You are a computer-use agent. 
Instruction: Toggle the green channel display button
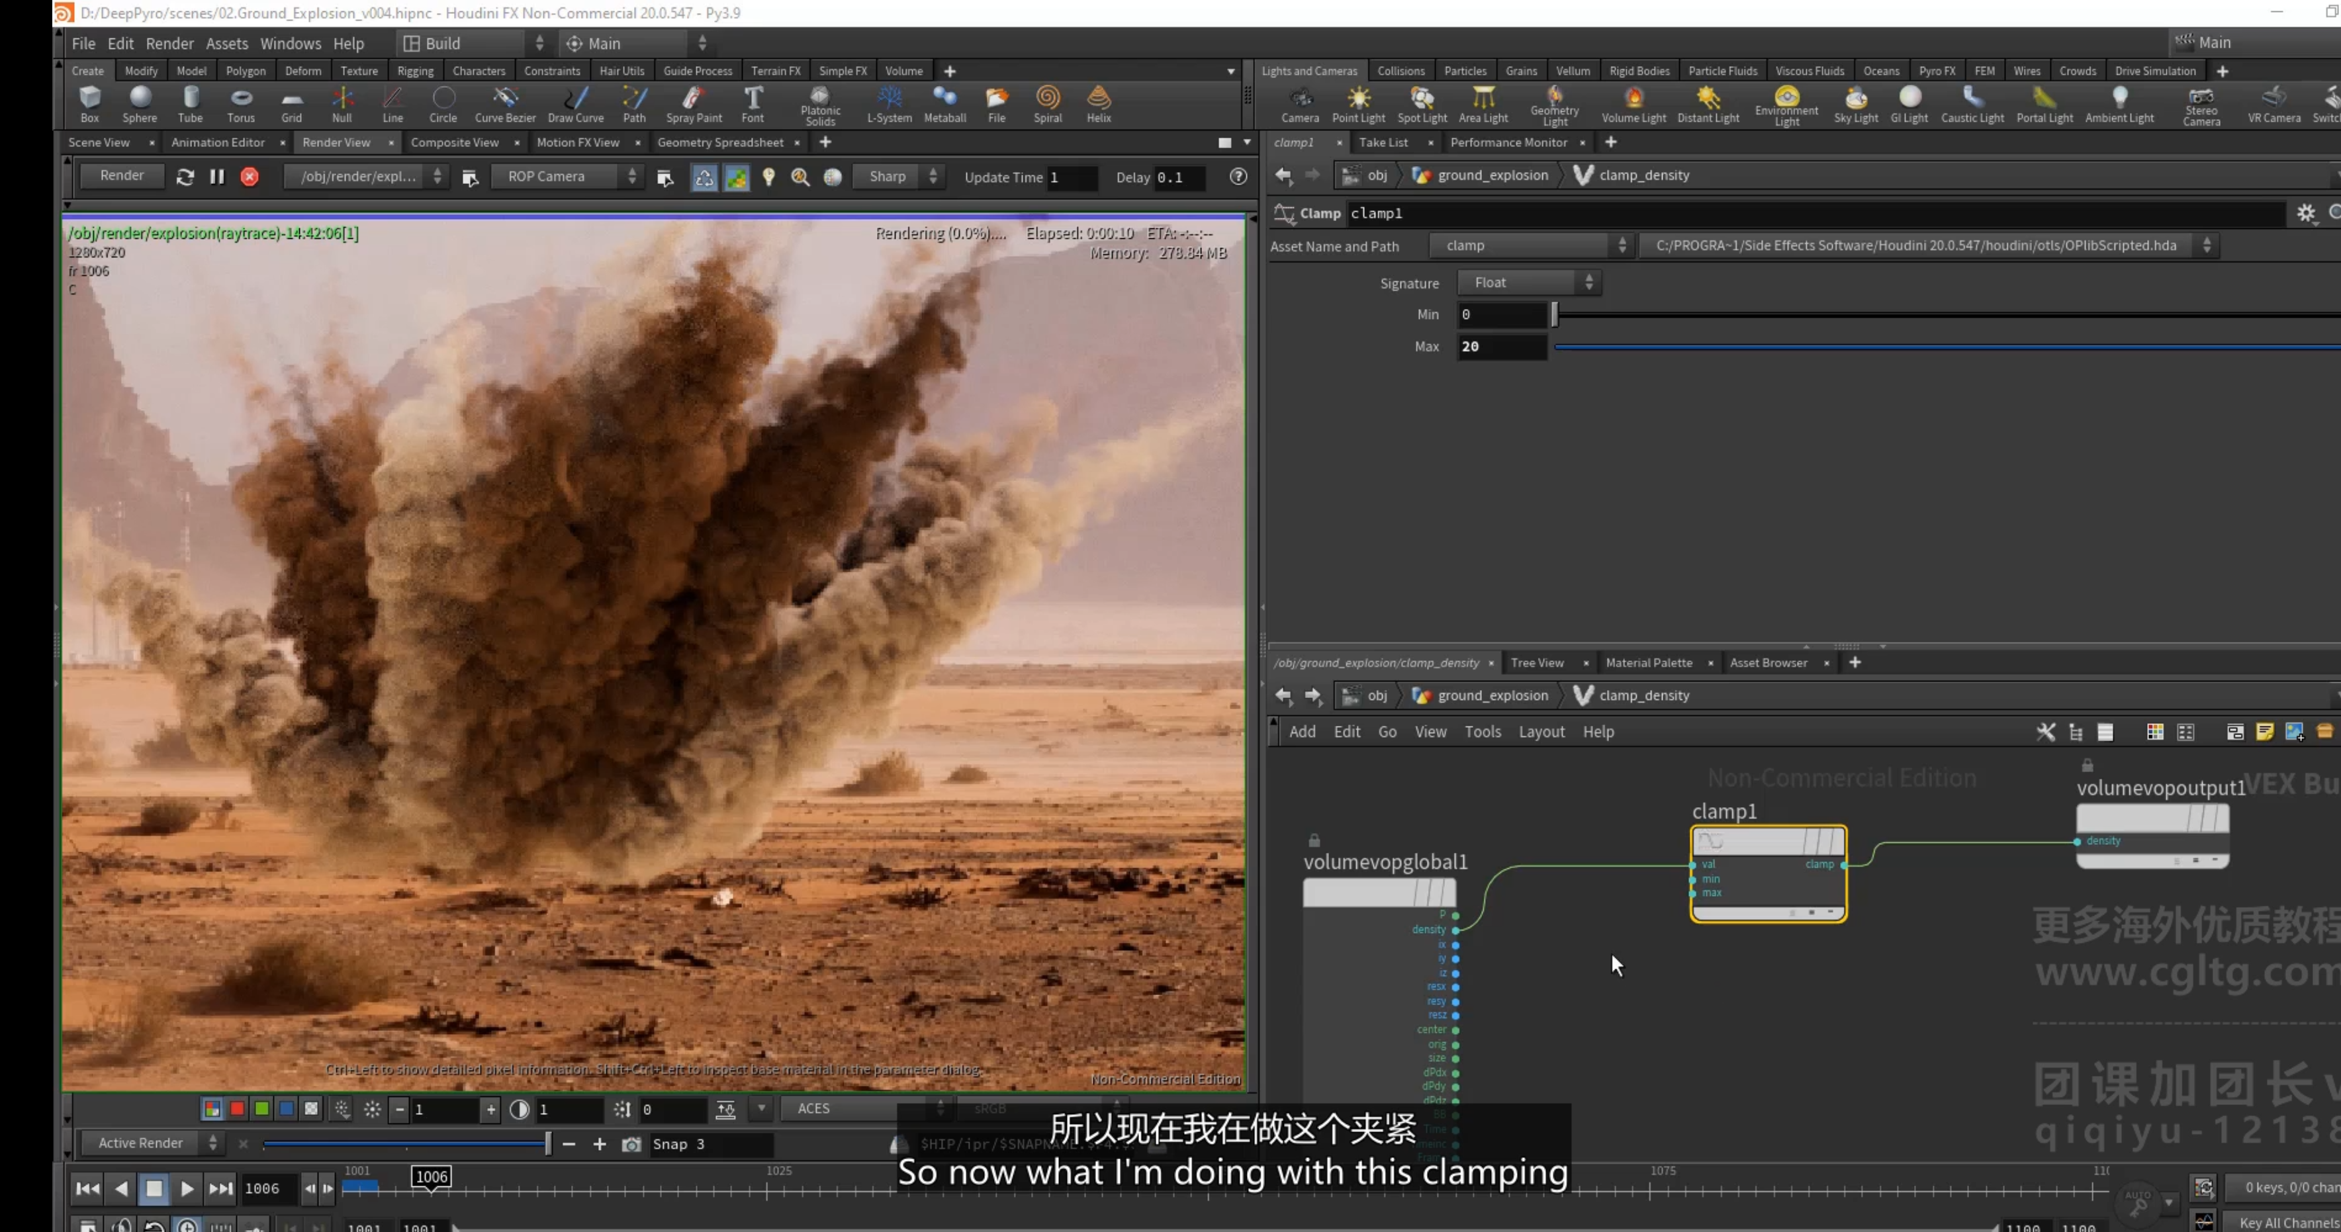pyautogui.click(x=261, y=1108)
